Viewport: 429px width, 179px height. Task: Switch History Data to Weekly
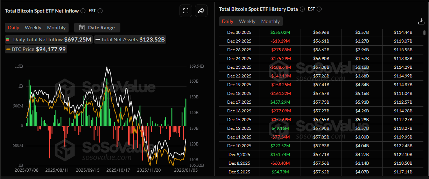(x=247, y=21)
